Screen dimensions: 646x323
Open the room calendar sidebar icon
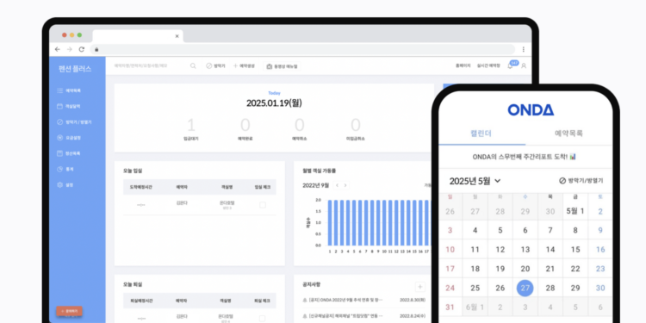coord(59,106)
